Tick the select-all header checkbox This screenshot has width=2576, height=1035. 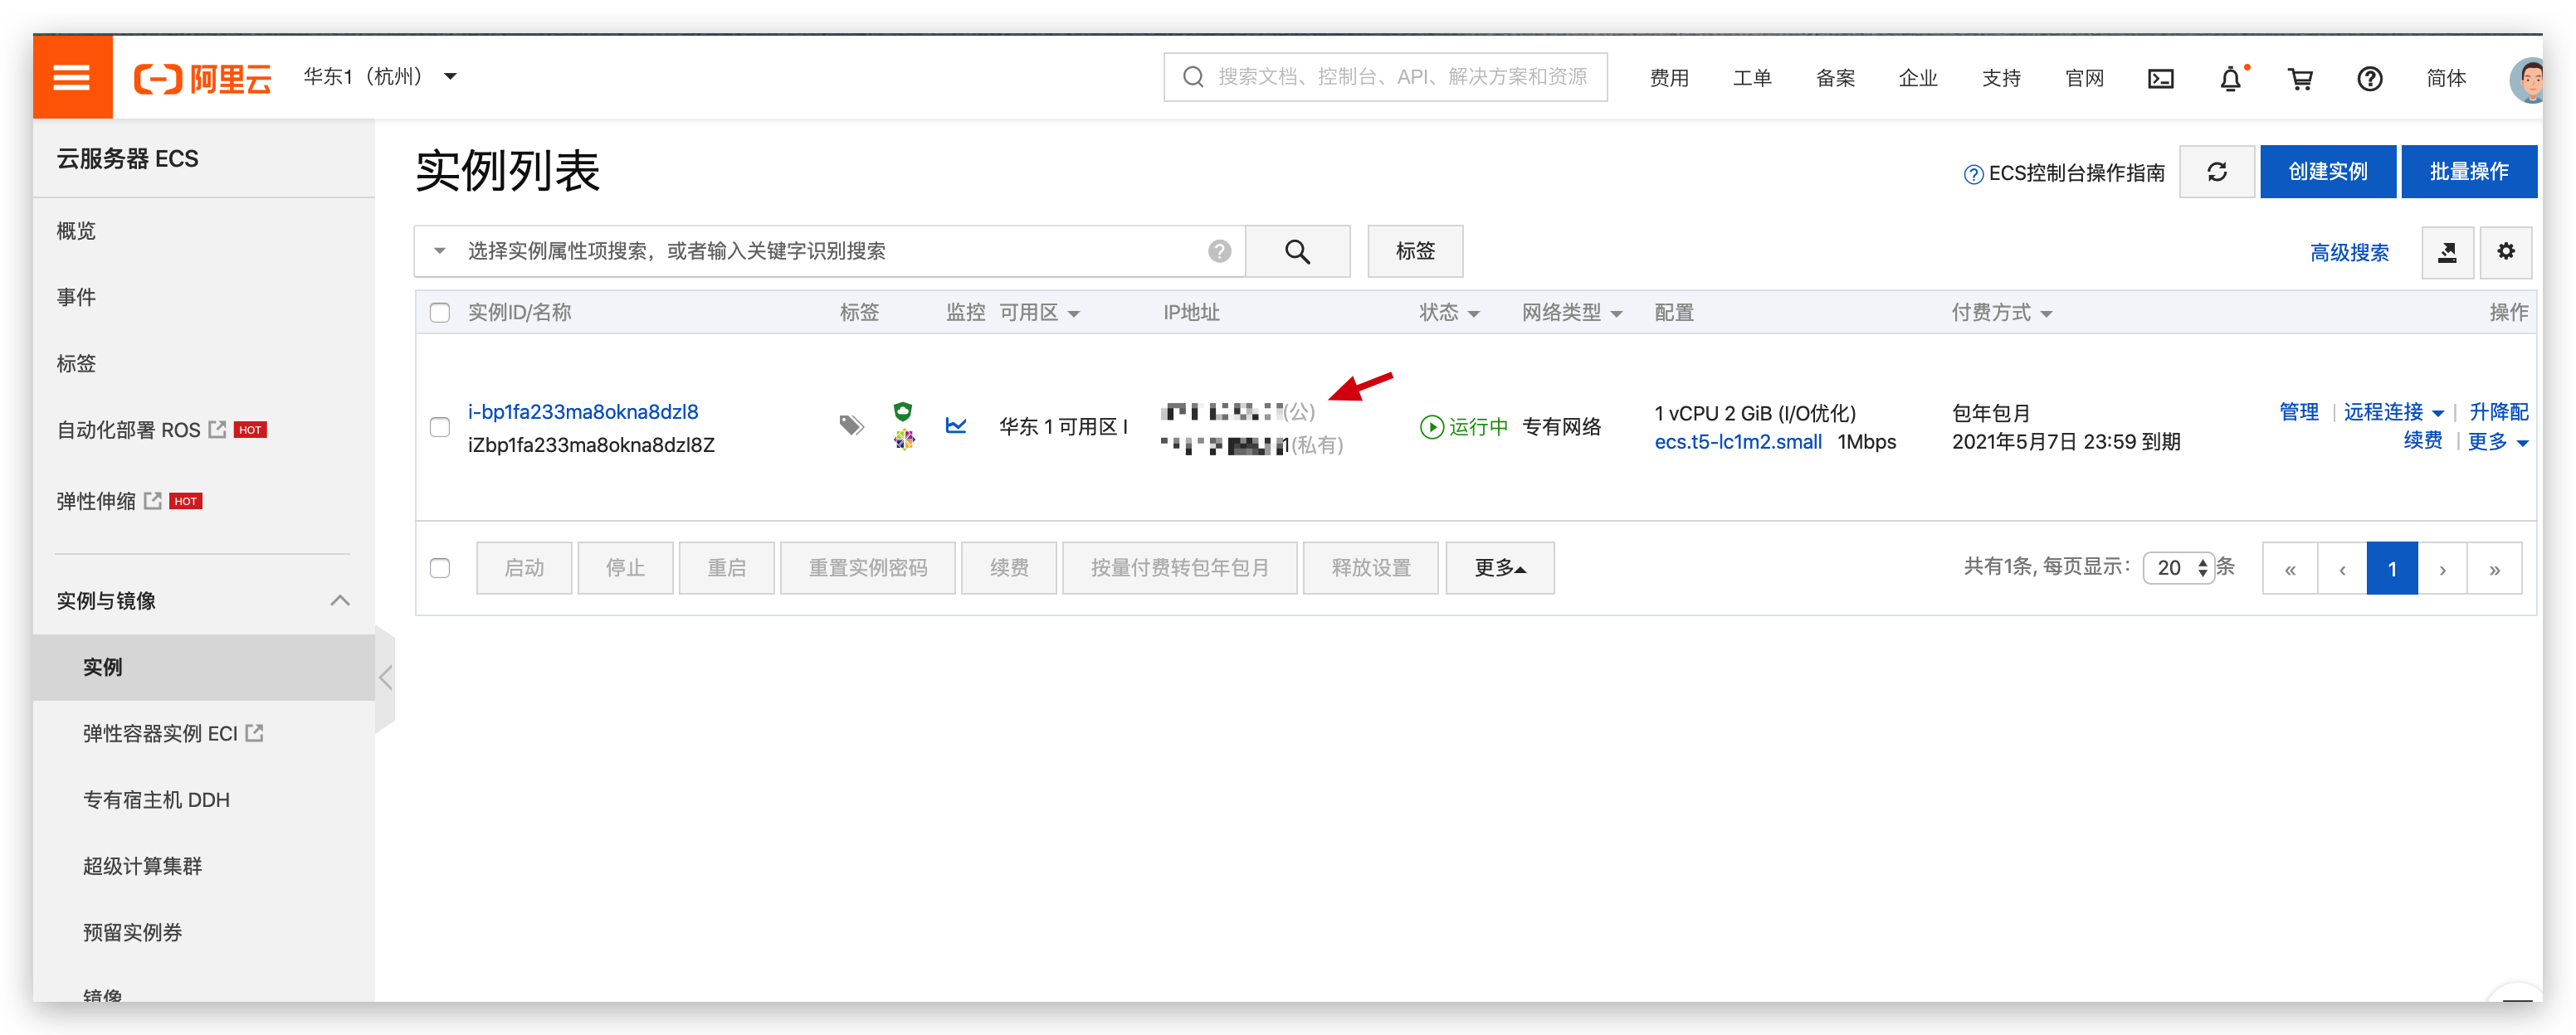(440, 313)
